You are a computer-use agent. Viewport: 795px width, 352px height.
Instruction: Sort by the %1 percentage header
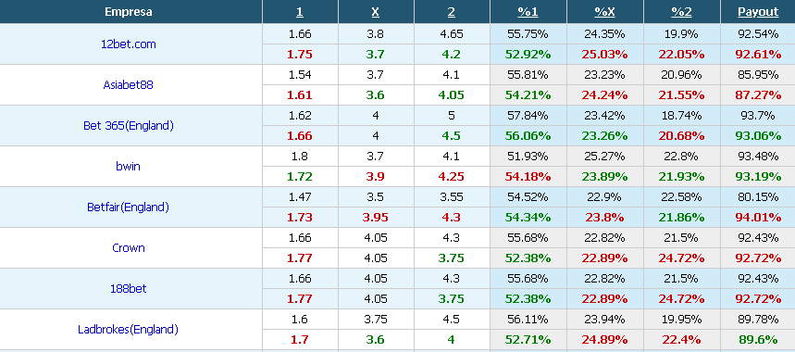pos(528,12)
